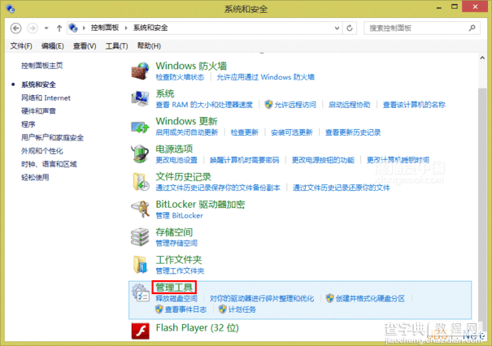Open the 管理工具 heading
This screenshot has height=346, width=492.
(174, 288)
